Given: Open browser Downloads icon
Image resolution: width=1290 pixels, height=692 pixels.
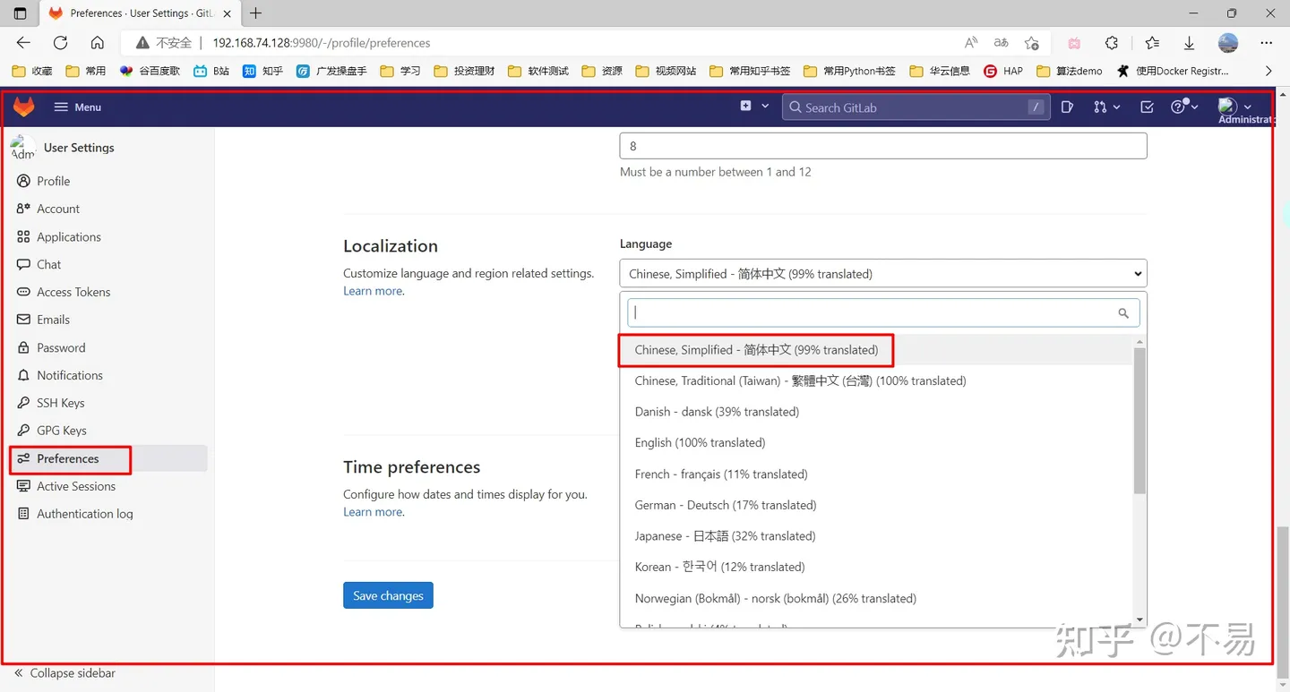Looking at the screenshot, I should pyautogui.click(x=1190, y=42).
